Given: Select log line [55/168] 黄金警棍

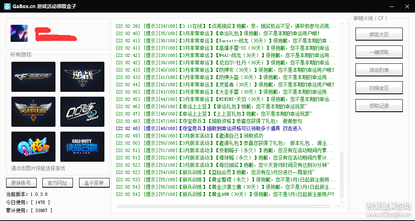Looking at the screenshot, I should [226, 180].
